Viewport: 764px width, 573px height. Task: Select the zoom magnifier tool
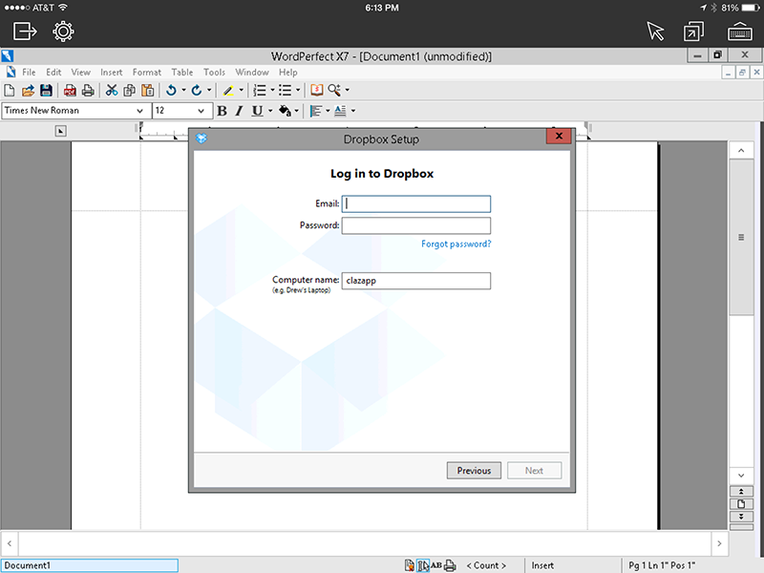tap(334, 90)
